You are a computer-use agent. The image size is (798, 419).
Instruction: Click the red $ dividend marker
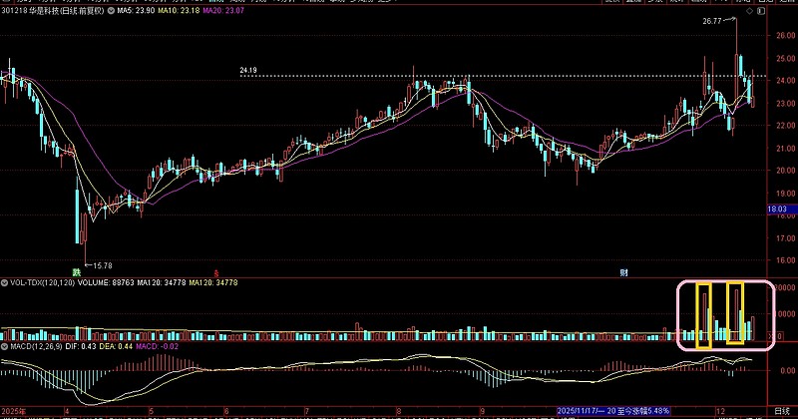click(x=216, y=273)
